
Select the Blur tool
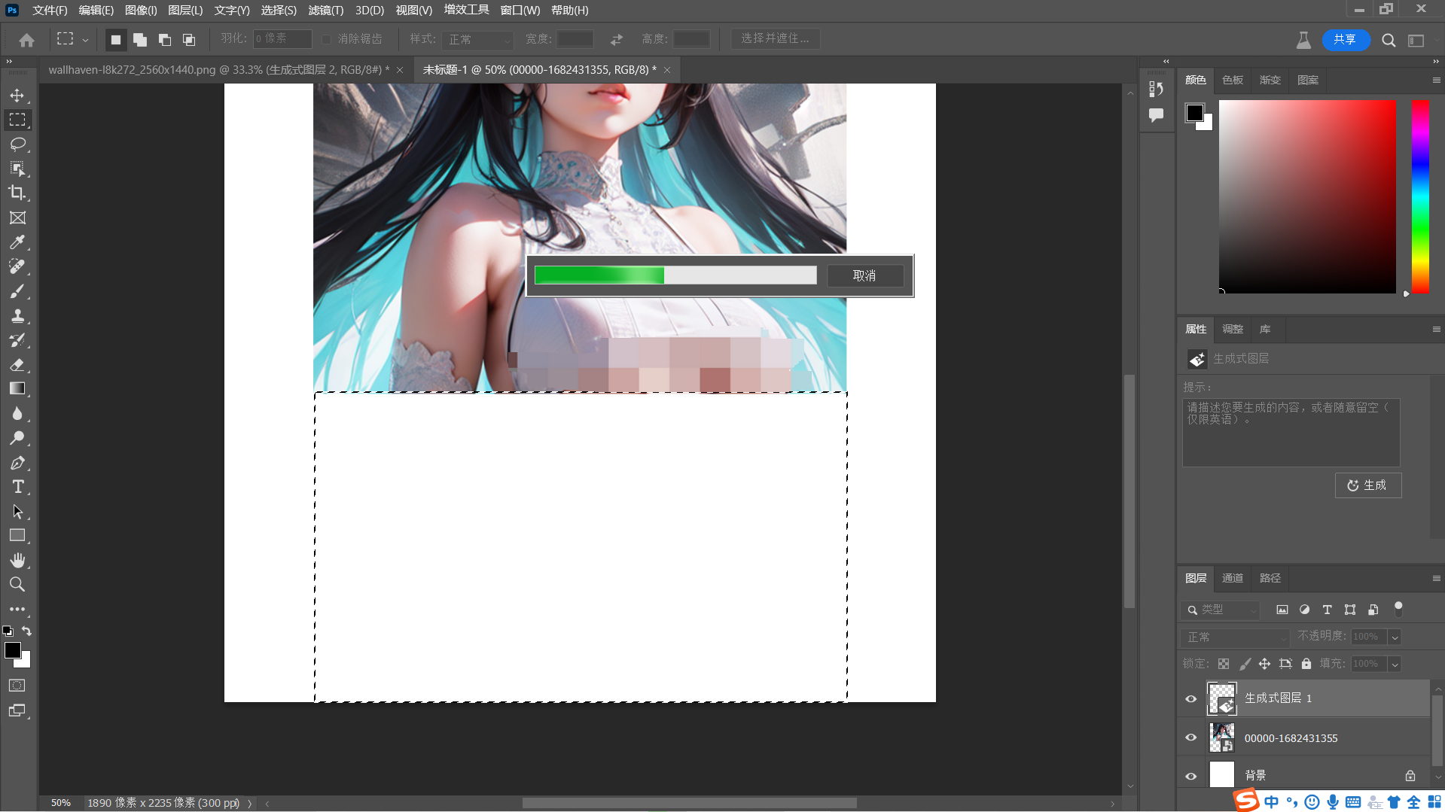coord(17,413)
